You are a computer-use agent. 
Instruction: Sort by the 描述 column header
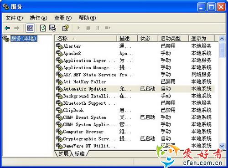pyautogui.click(x=127, y=38)
